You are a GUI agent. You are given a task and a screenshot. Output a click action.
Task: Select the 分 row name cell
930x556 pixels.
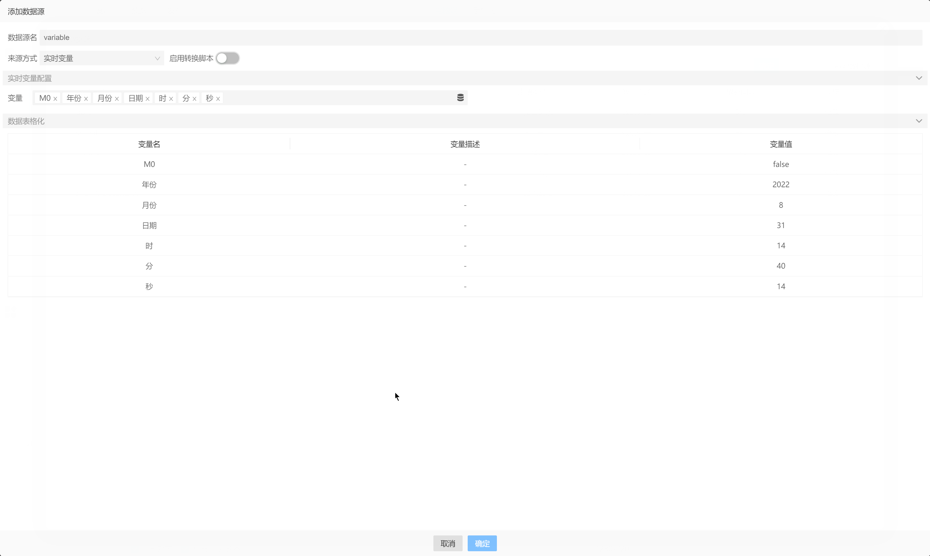tap(149, 266)
